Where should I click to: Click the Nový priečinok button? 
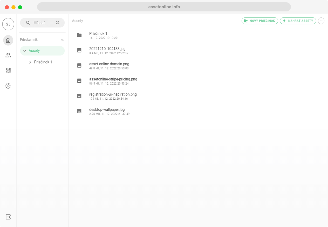tap(260, 21)
